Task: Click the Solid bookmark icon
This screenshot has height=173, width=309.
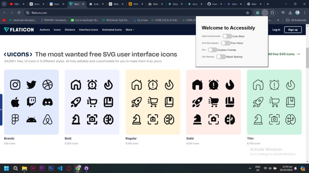Action: tap(230, 102)
